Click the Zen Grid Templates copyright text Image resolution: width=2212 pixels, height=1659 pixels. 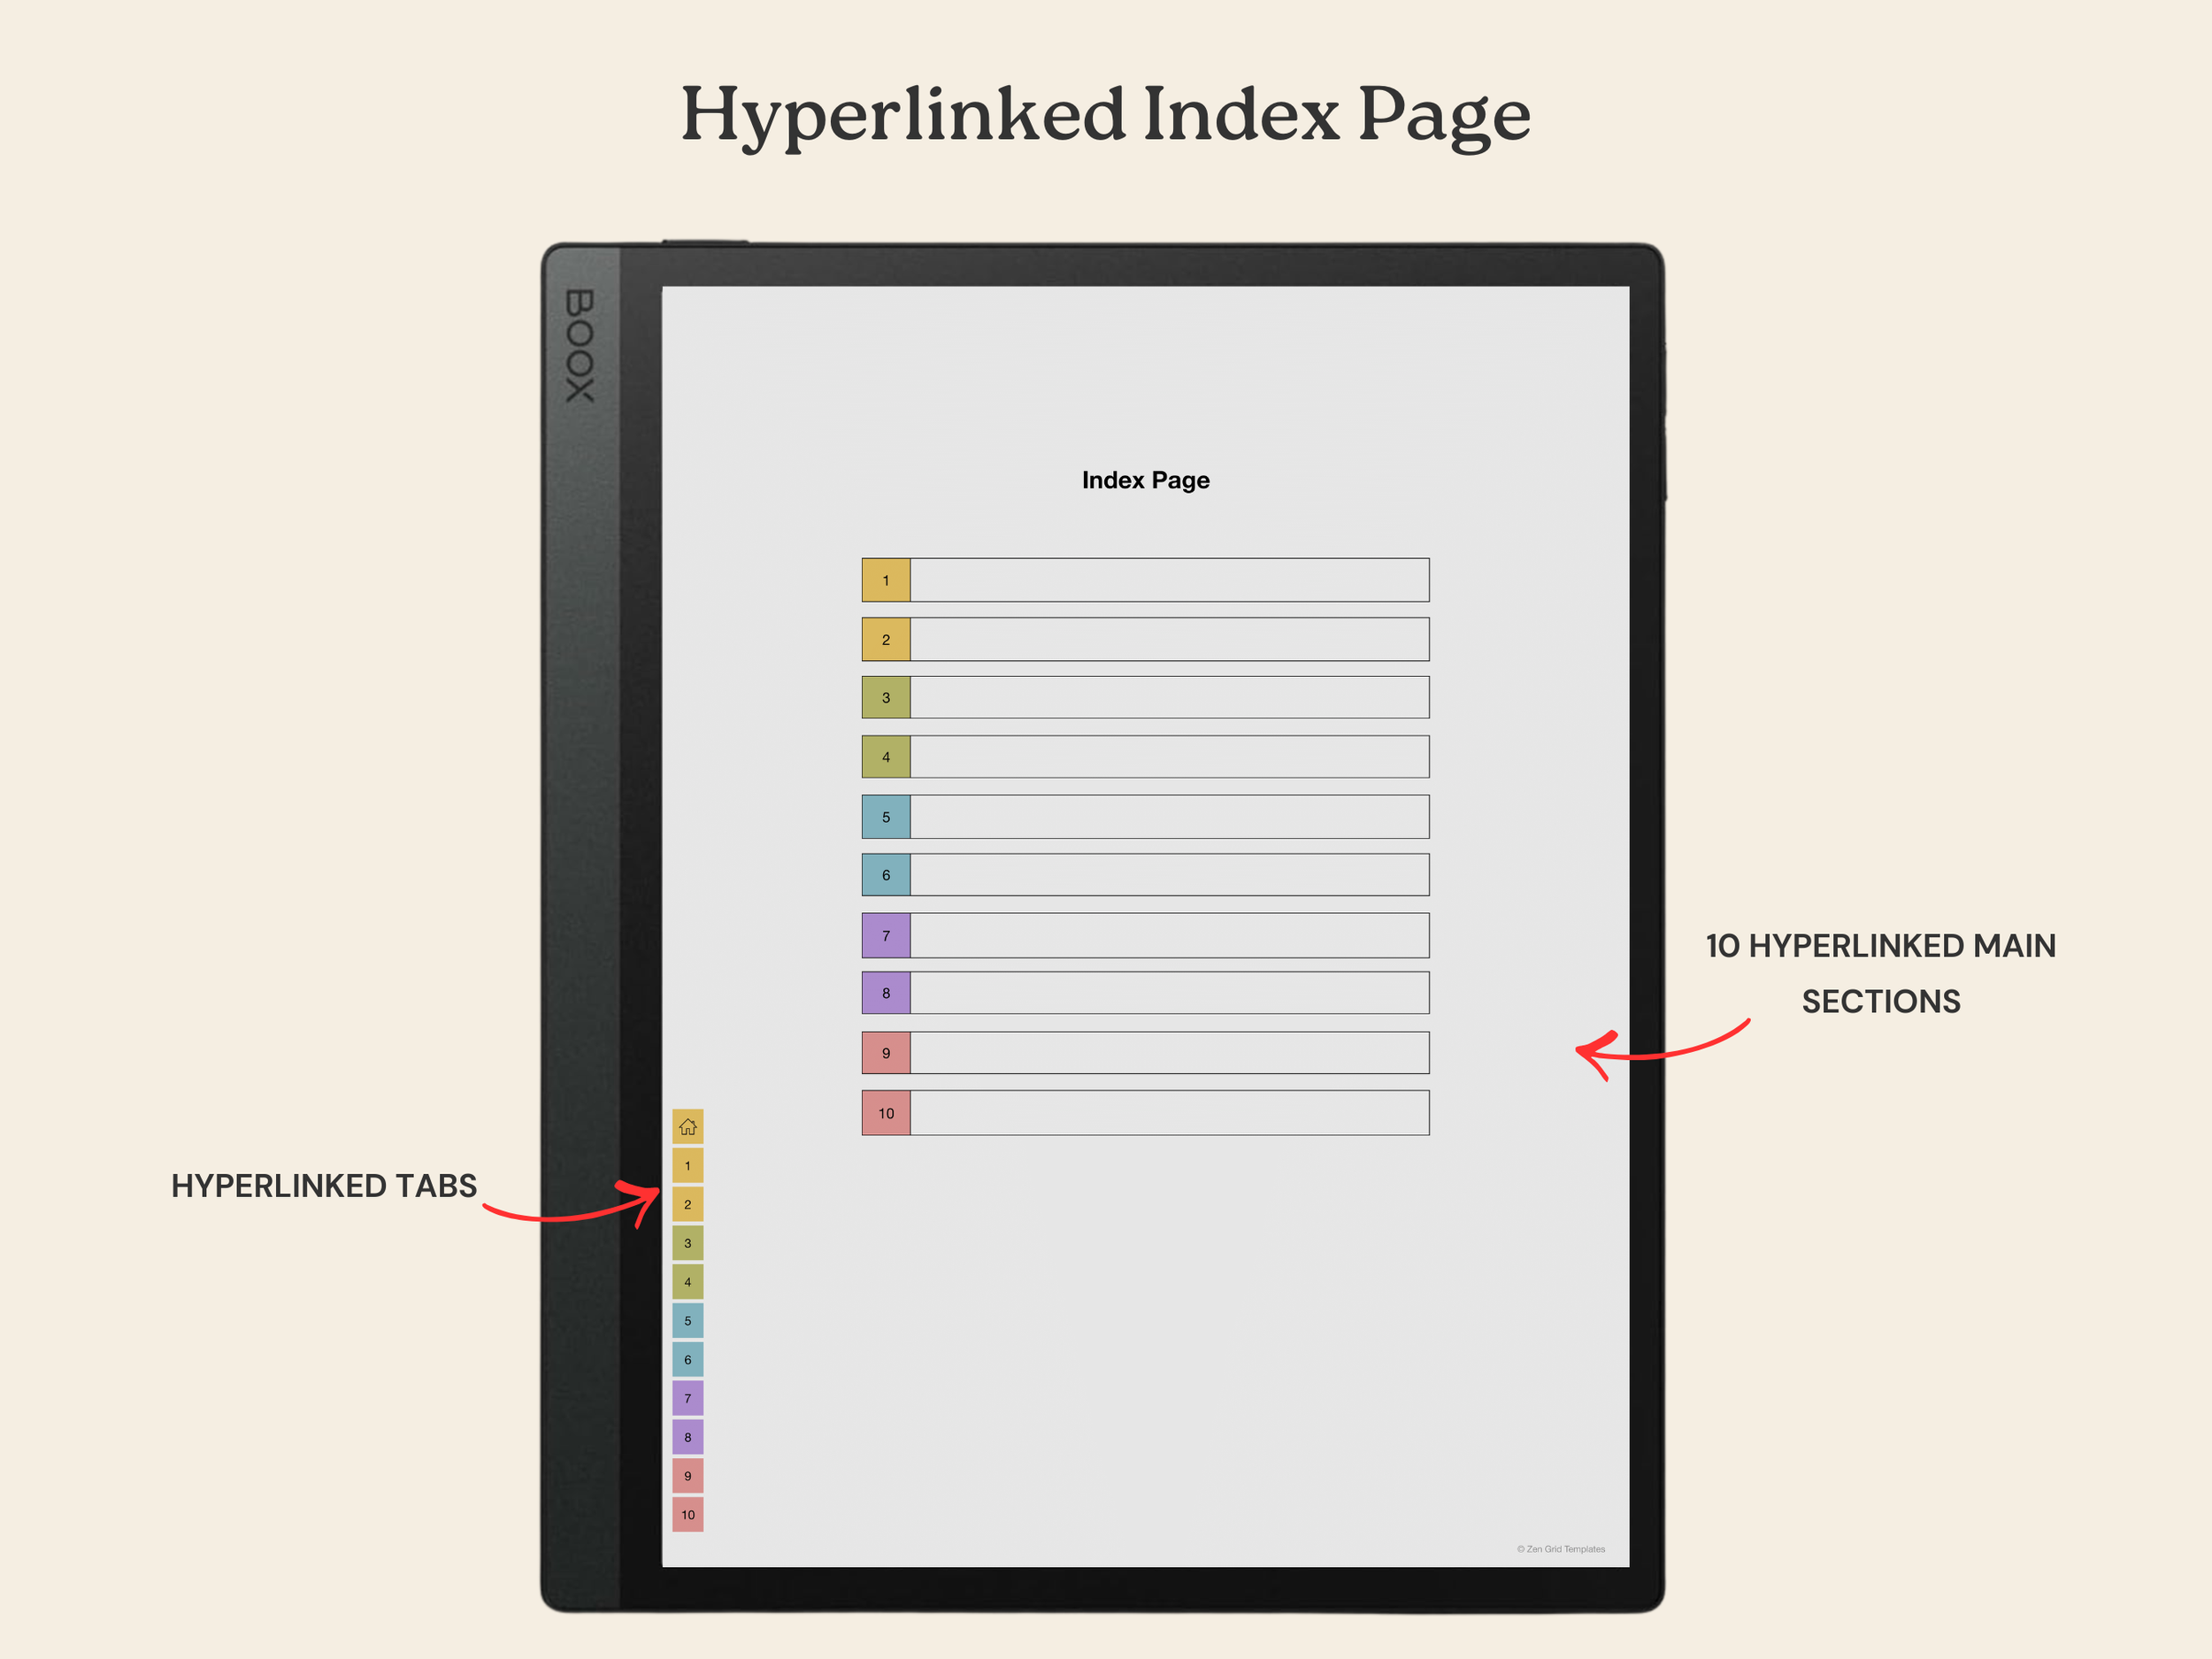point(1560,1549)
